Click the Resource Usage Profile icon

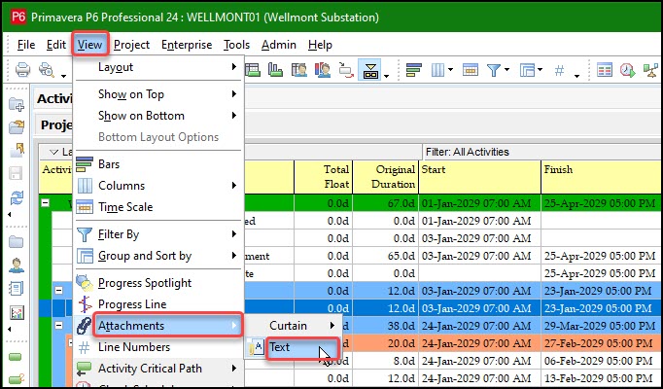click(x=322, y=69)
